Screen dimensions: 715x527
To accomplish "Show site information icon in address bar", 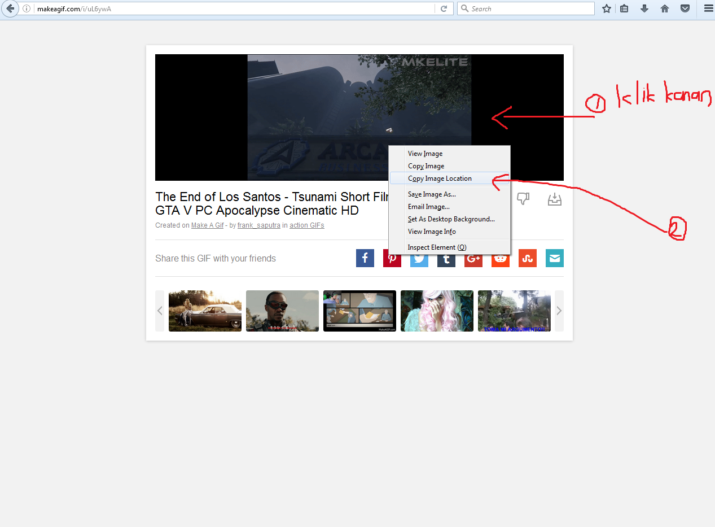I will (27, 8).
